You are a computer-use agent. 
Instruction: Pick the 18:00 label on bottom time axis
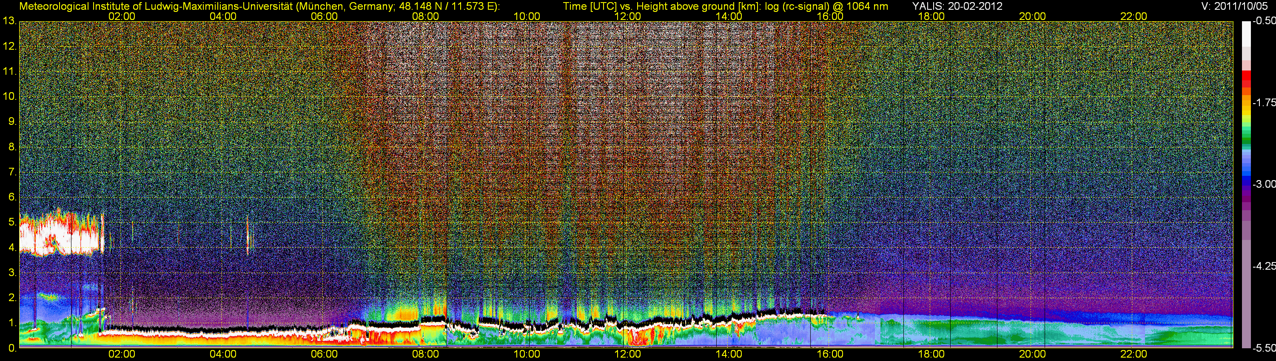point(931,354)
